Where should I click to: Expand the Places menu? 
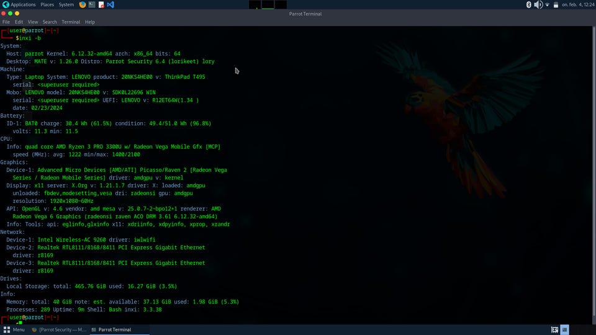pos(47,4)
